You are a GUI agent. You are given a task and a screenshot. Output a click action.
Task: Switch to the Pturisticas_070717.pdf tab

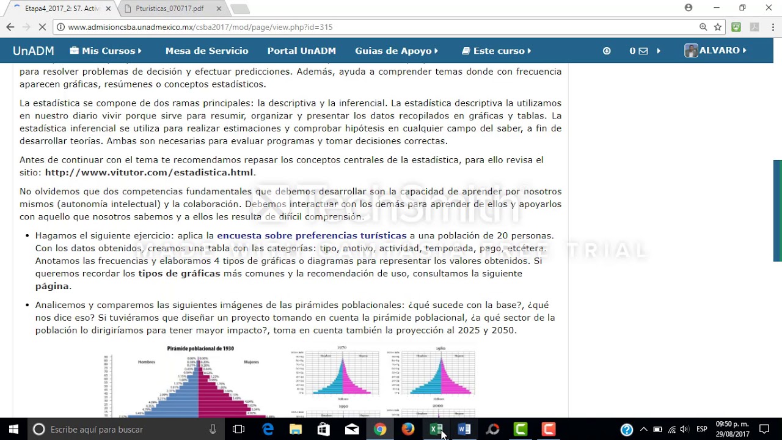[170, 9]
